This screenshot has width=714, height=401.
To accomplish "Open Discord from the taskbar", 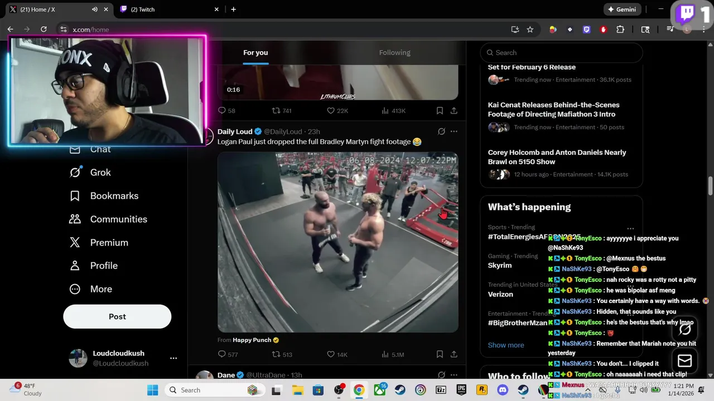I will coord(503,390).
